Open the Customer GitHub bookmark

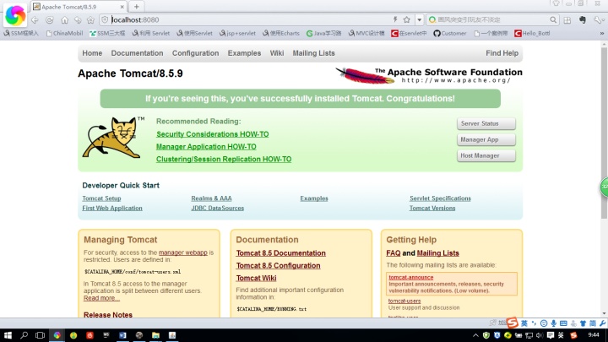pyautogui.click(x=450, y=33)
